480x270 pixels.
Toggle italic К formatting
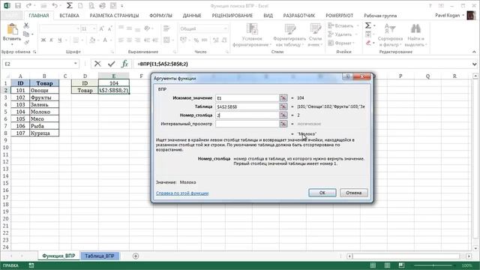(x=52, y=40)
